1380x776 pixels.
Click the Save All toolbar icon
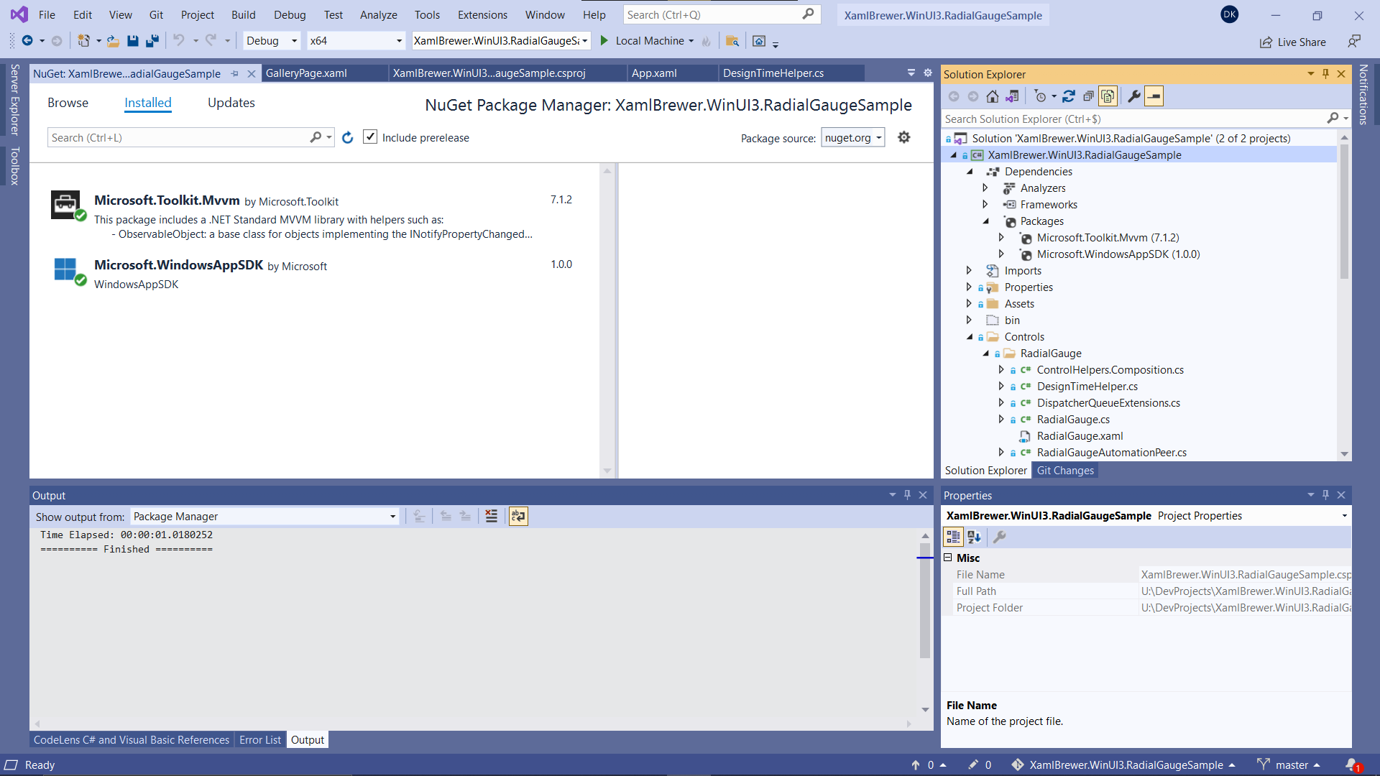[152, 41]
